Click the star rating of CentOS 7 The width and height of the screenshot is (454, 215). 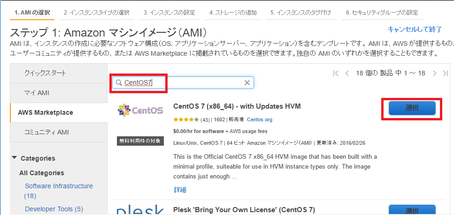click(x=186, y=119)
